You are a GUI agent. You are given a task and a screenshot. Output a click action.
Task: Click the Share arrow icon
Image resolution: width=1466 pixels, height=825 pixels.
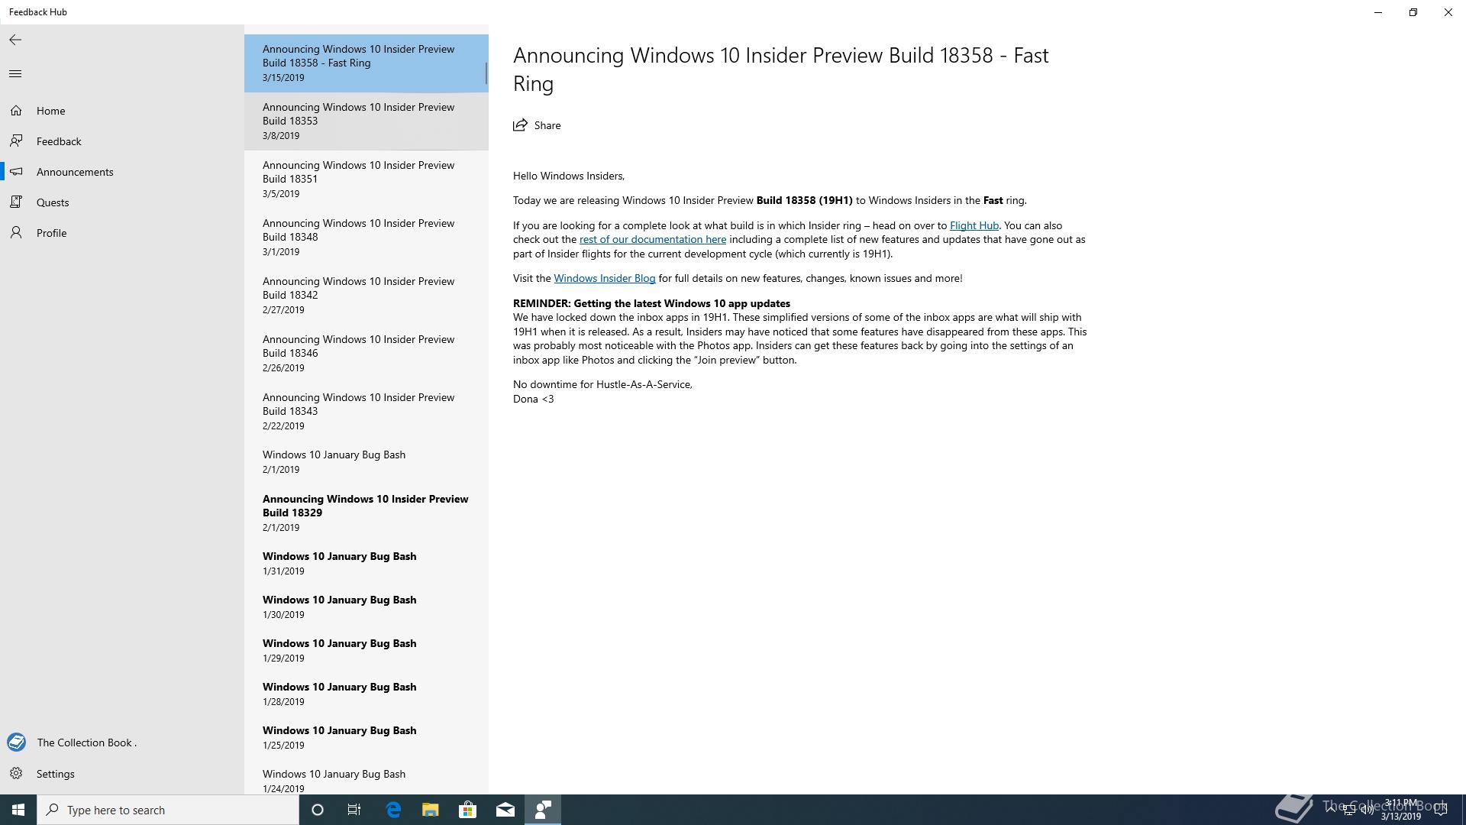pos(520,125)
